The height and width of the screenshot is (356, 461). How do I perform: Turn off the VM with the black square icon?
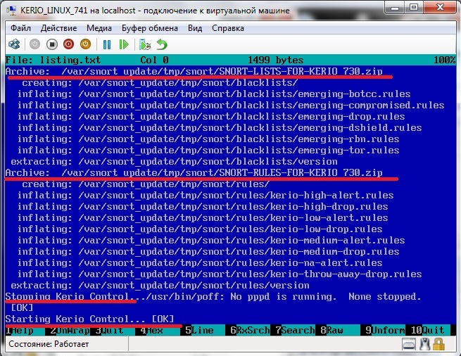(53, 44)
